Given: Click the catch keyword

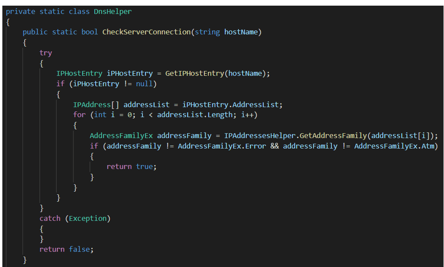Looking at the screenshot, I should pyautogui.click(x=50, y=219).
